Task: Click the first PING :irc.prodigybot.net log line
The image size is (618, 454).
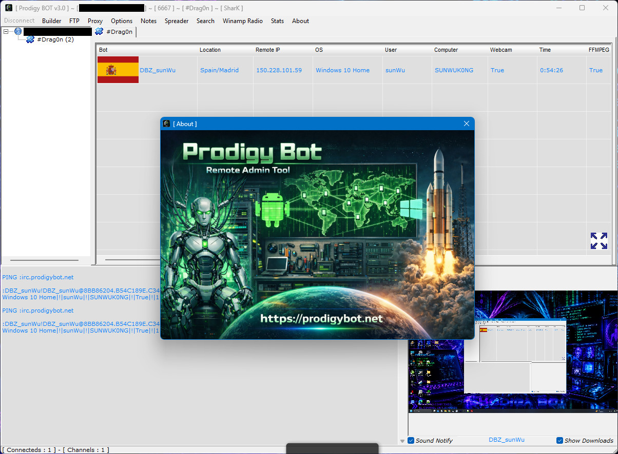Action: coord(37,277)
